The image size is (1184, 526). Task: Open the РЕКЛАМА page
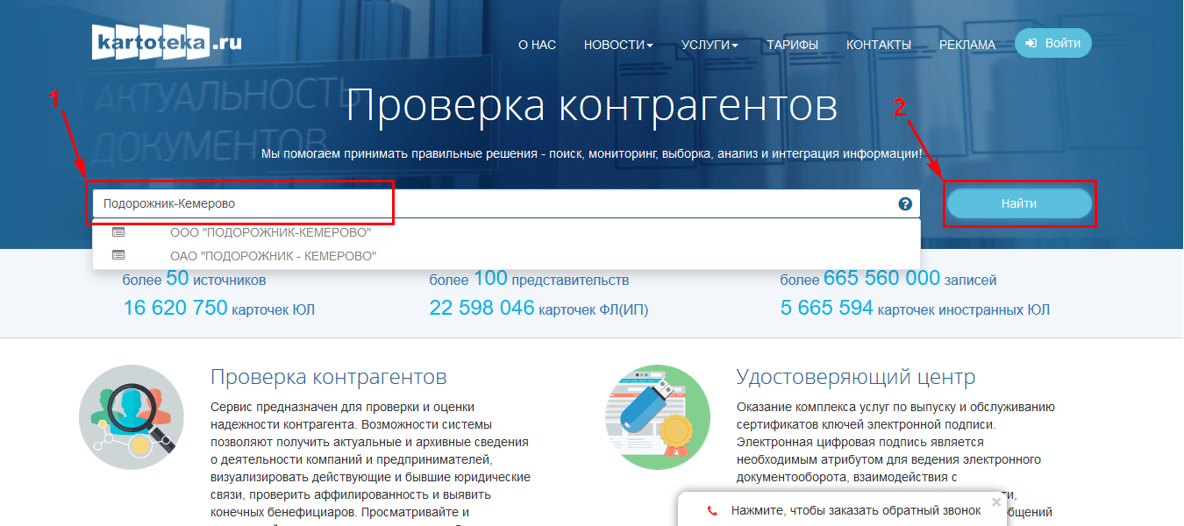point(967,45)
